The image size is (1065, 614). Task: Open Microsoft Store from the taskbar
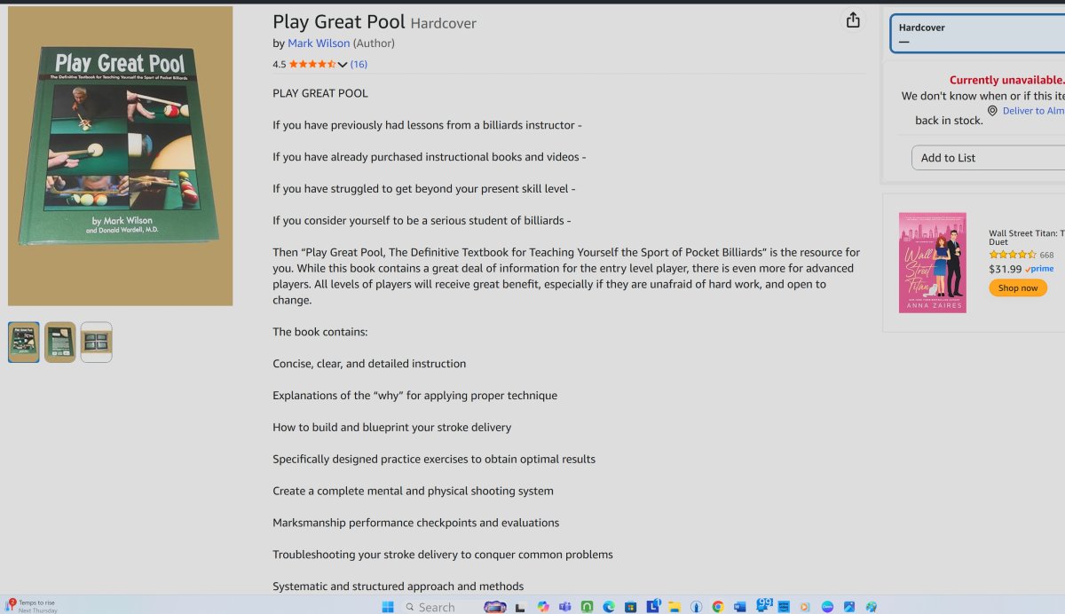tap(631, 607)
